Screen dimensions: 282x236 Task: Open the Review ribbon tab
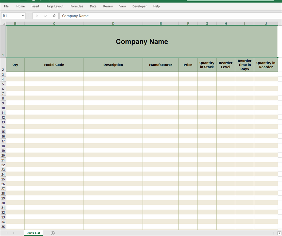pos(108,6)
